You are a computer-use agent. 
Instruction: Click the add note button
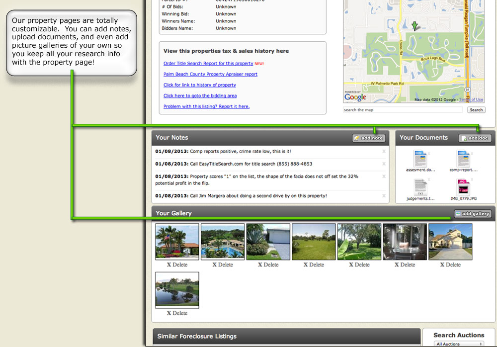[x=369, y=138]
